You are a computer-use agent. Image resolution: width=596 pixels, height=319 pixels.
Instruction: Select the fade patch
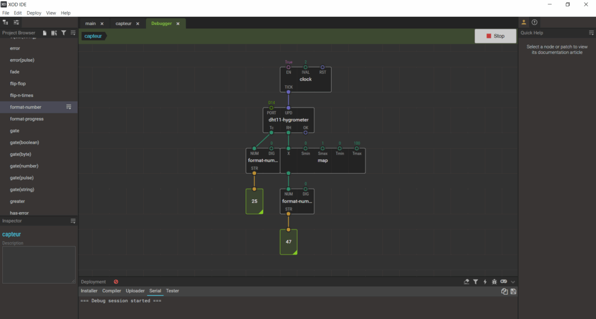tap(39, 71)
